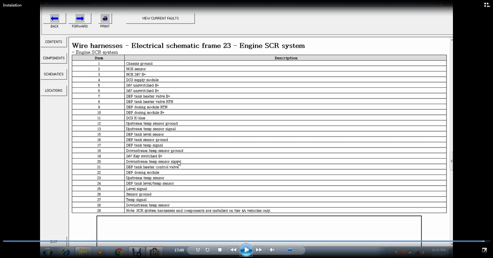The height and width of the screenshot is (258, 493).
Task: Click the Description column header
Action: tap(286, 58)
